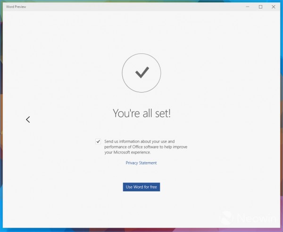283x232 pixels.
Task: Maximize the Word Preview window
Action: click(x=260, y=7)
